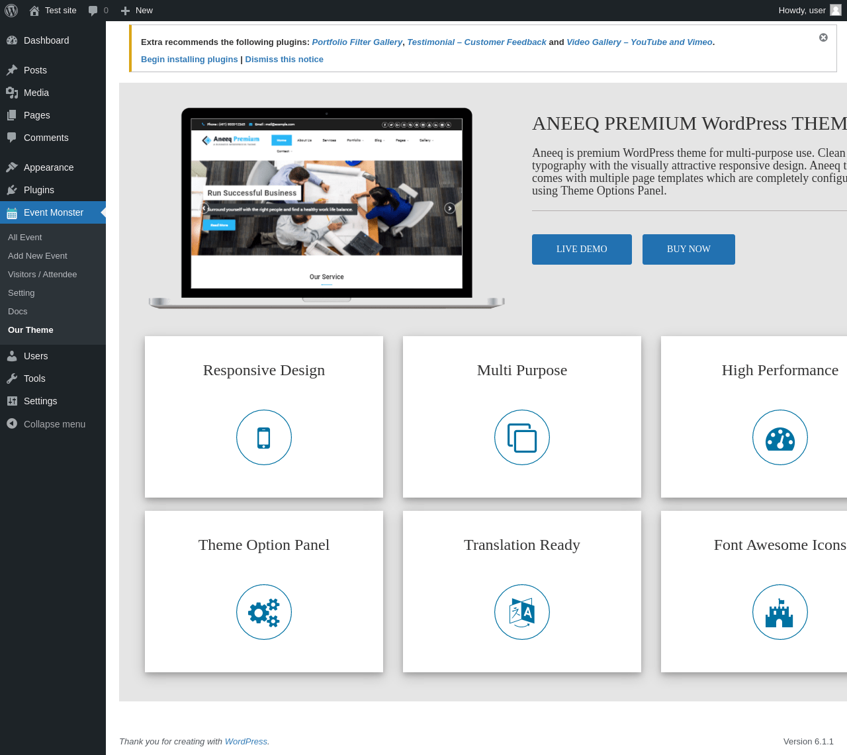847x755 pixels.
Task: Click Begin installing plugins link
Action: [189, 59]
